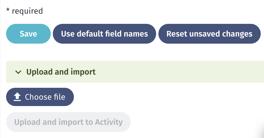The width and height of the screenshot is (264, 138).
Task: Restore defaults with Use default field names button
Action: pos(104,34)
